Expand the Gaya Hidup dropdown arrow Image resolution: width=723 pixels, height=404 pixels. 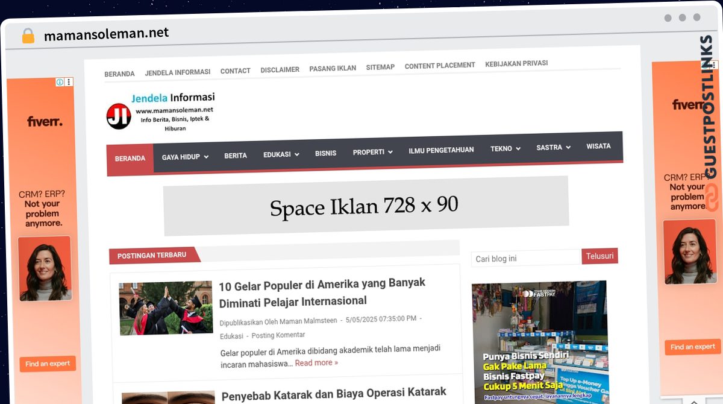tap(206, 157)
